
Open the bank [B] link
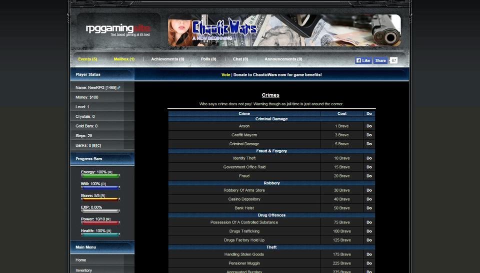point(93,145)
